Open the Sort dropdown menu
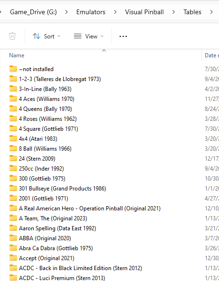219x281 pixels. pos(46,36)
